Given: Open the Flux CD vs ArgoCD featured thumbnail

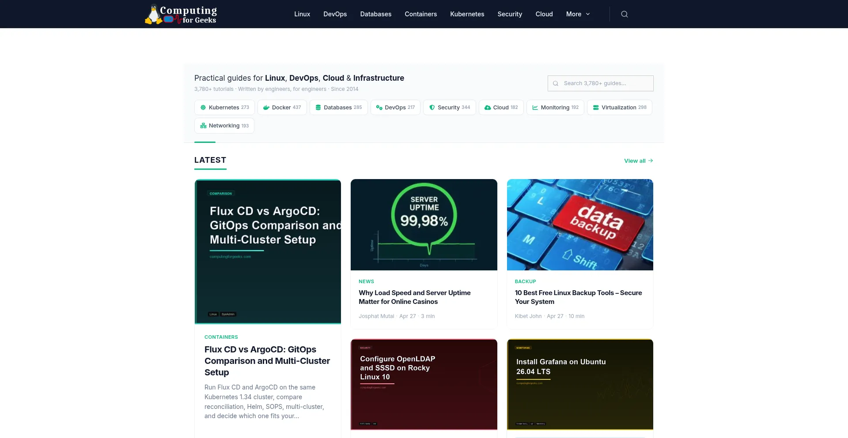Looking at the screenshot, I should pyautogui.click(x=268, y=251).
